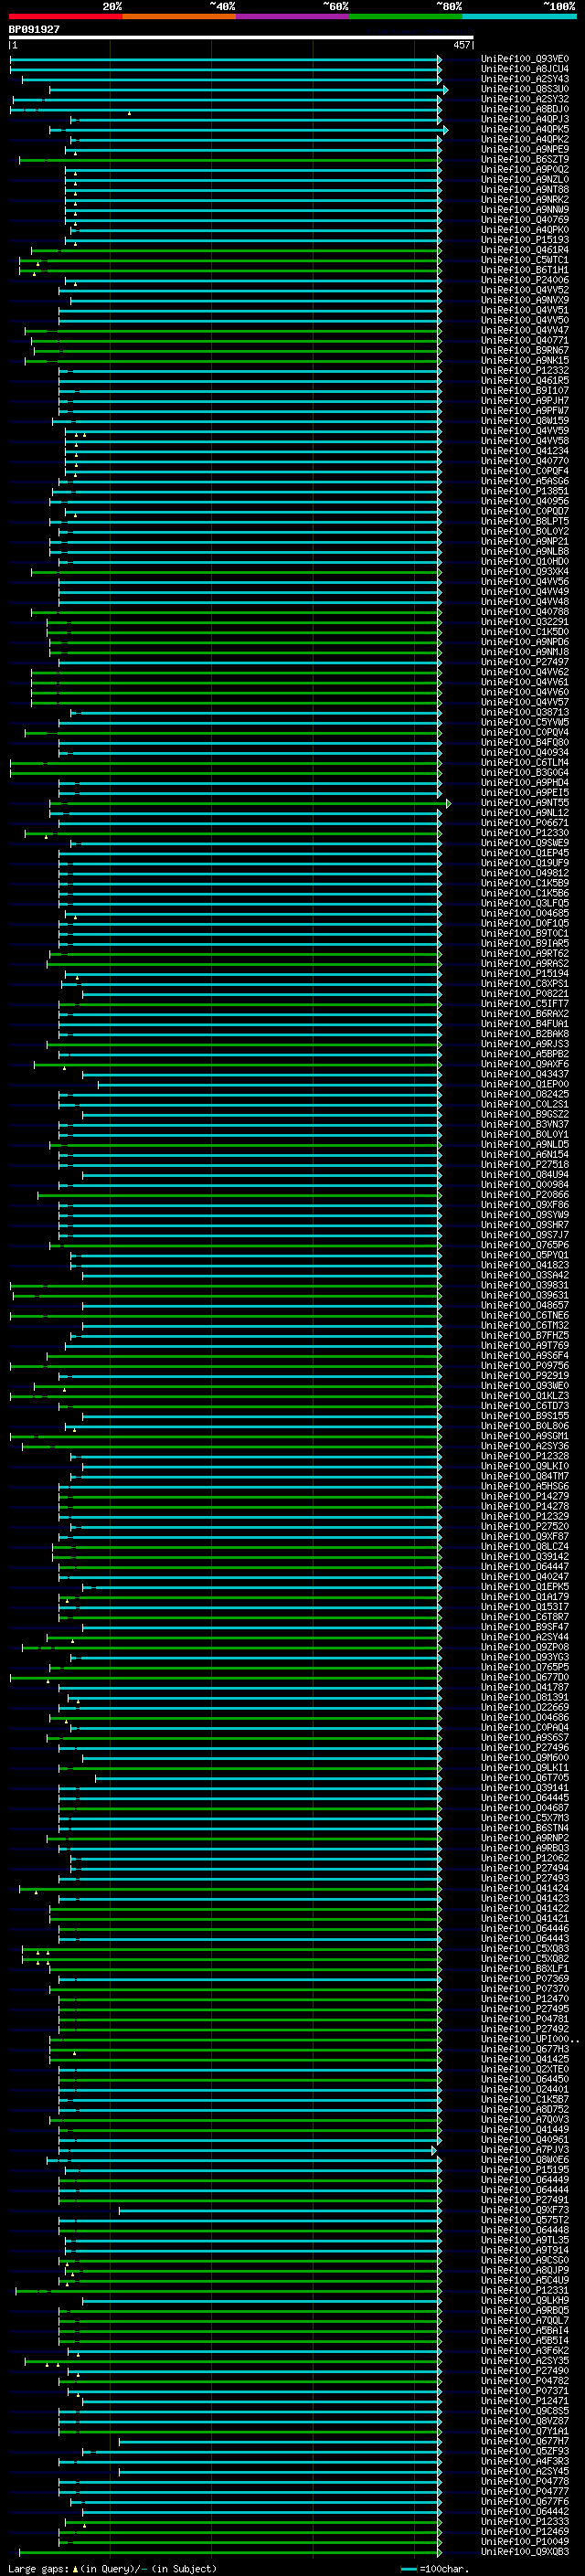Select the label UniRef100_A9NZL0
585x2576 pixels.
(525, 180)
